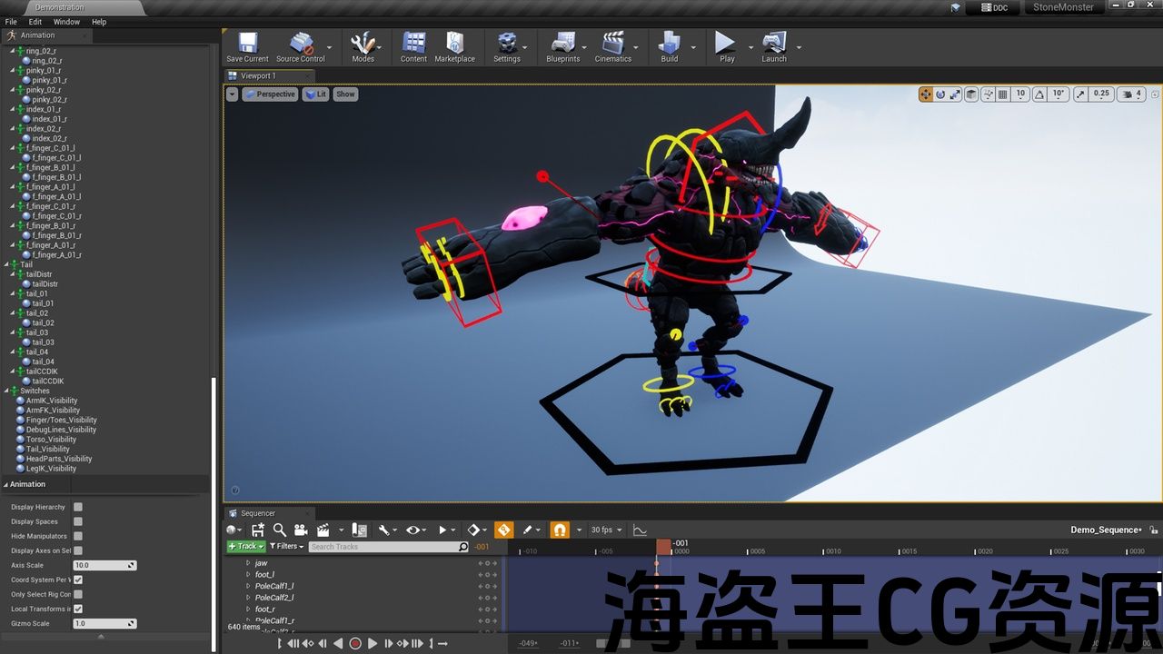Image resolution: width=1163 pixels, height=654 pixels.
Task: Expand the jaw track in Sequencer
Action: (248, 563)
